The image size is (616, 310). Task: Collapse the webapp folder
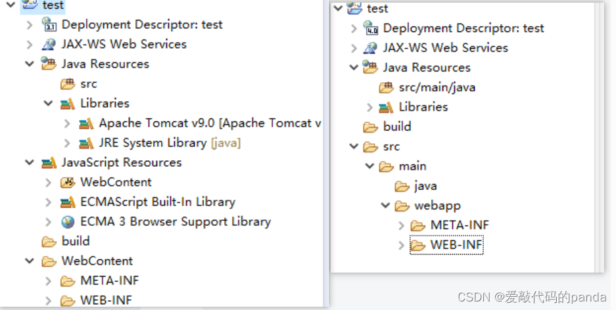[386, 205]
